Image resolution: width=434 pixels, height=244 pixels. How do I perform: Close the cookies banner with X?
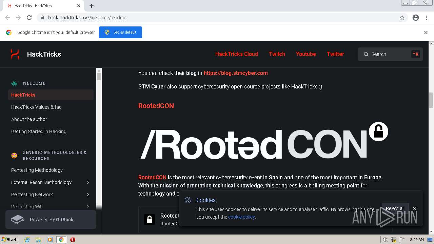pos(414,208)
